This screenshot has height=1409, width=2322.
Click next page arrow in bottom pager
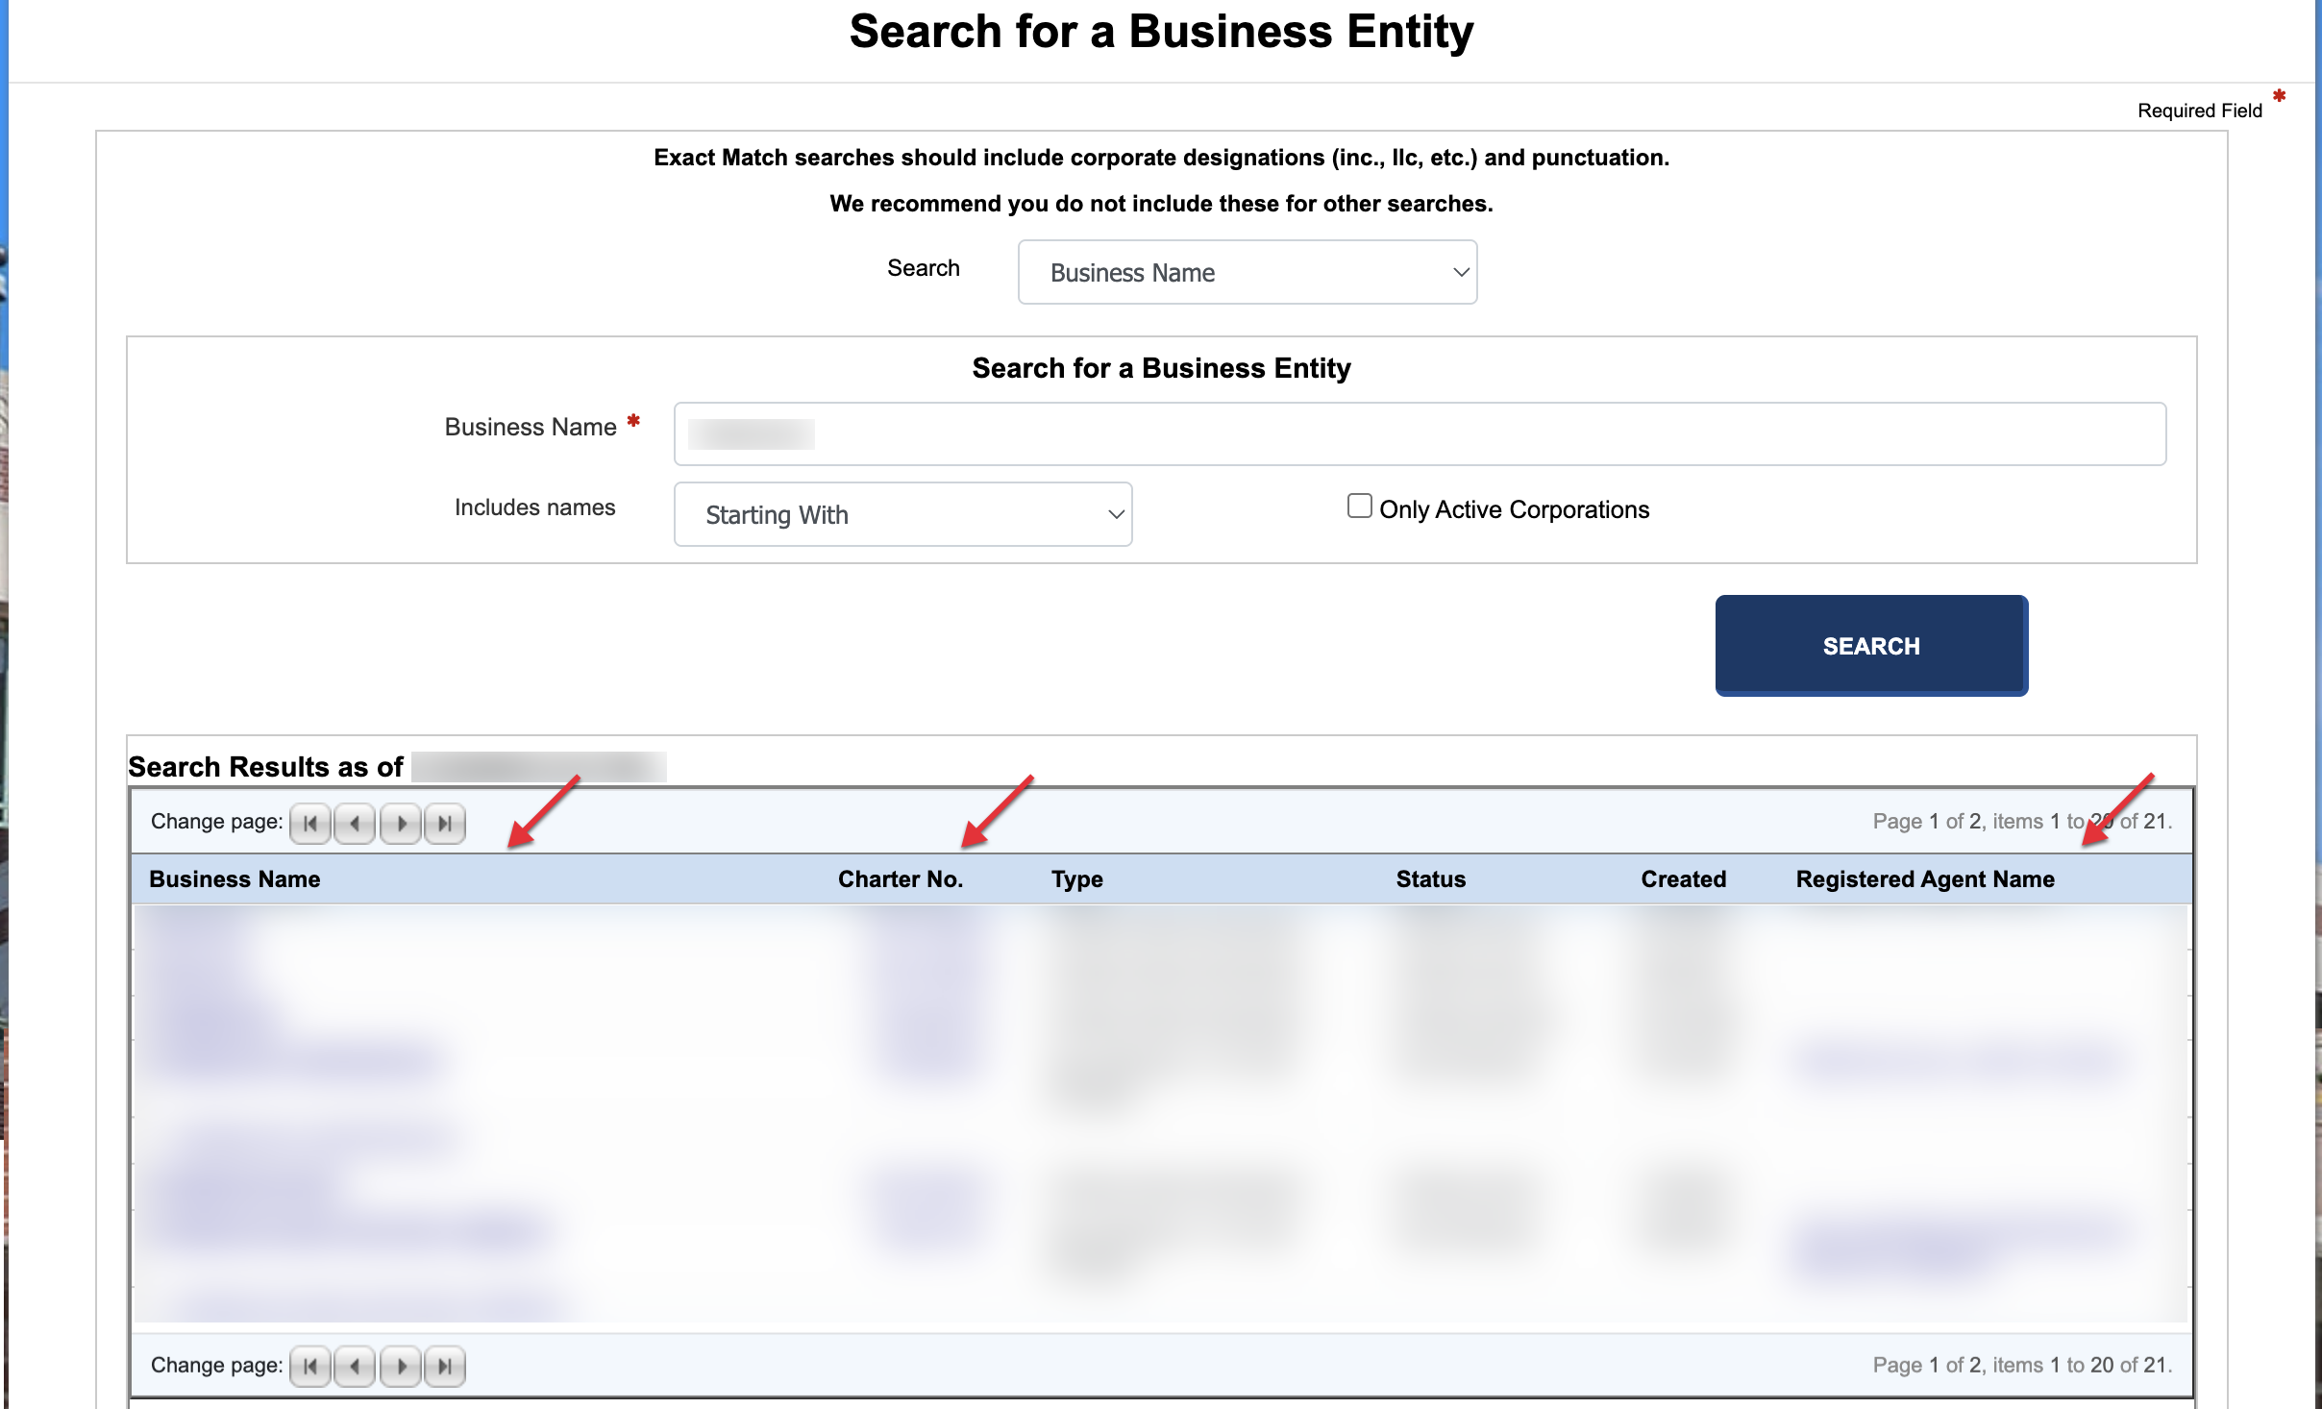coord(401,1366)
